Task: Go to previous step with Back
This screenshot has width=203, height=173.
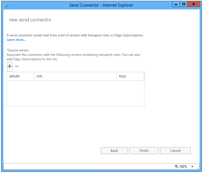Action: [114, 151]
